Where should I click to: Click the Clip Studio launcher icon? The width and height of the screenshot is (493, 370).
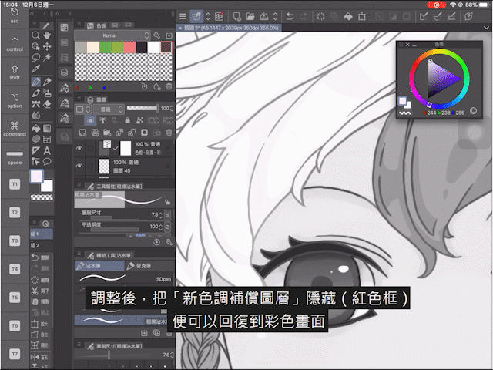coord(219,16)
